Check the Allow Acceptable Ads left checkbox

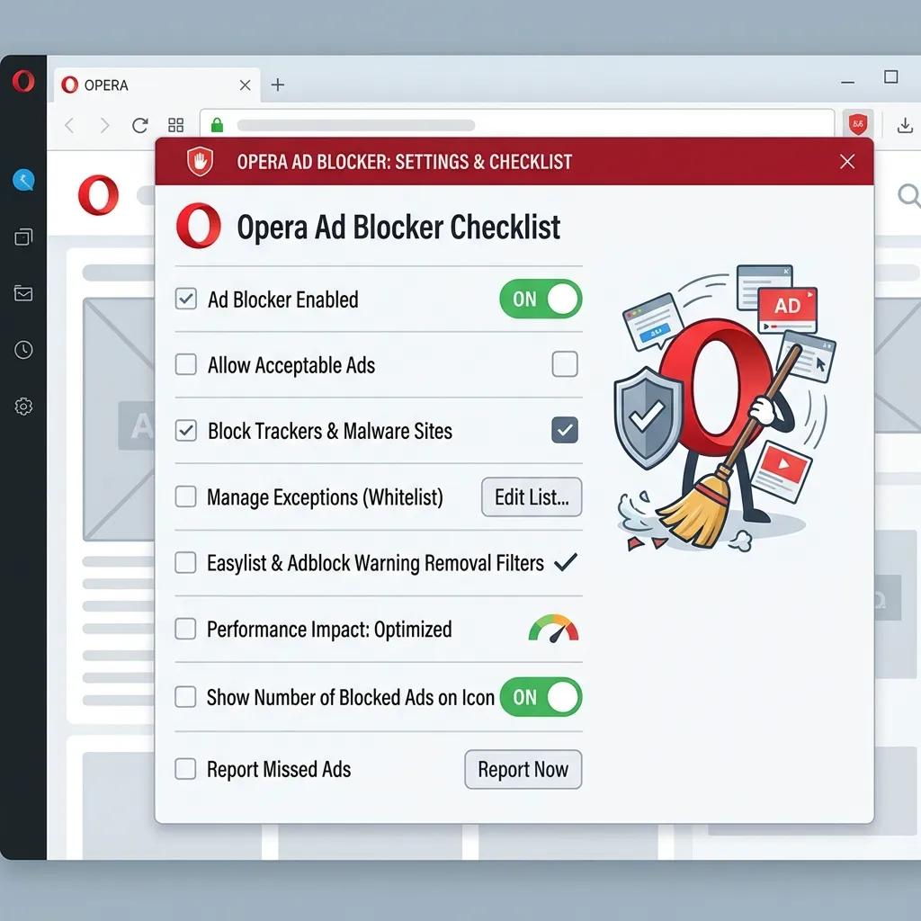click(x=185, y=364)
